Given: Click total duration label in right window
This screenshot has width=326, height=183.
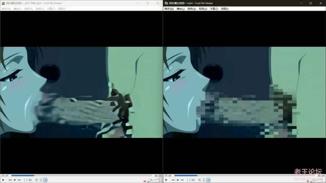Looking at the screenshot, I should click(321, 176).
